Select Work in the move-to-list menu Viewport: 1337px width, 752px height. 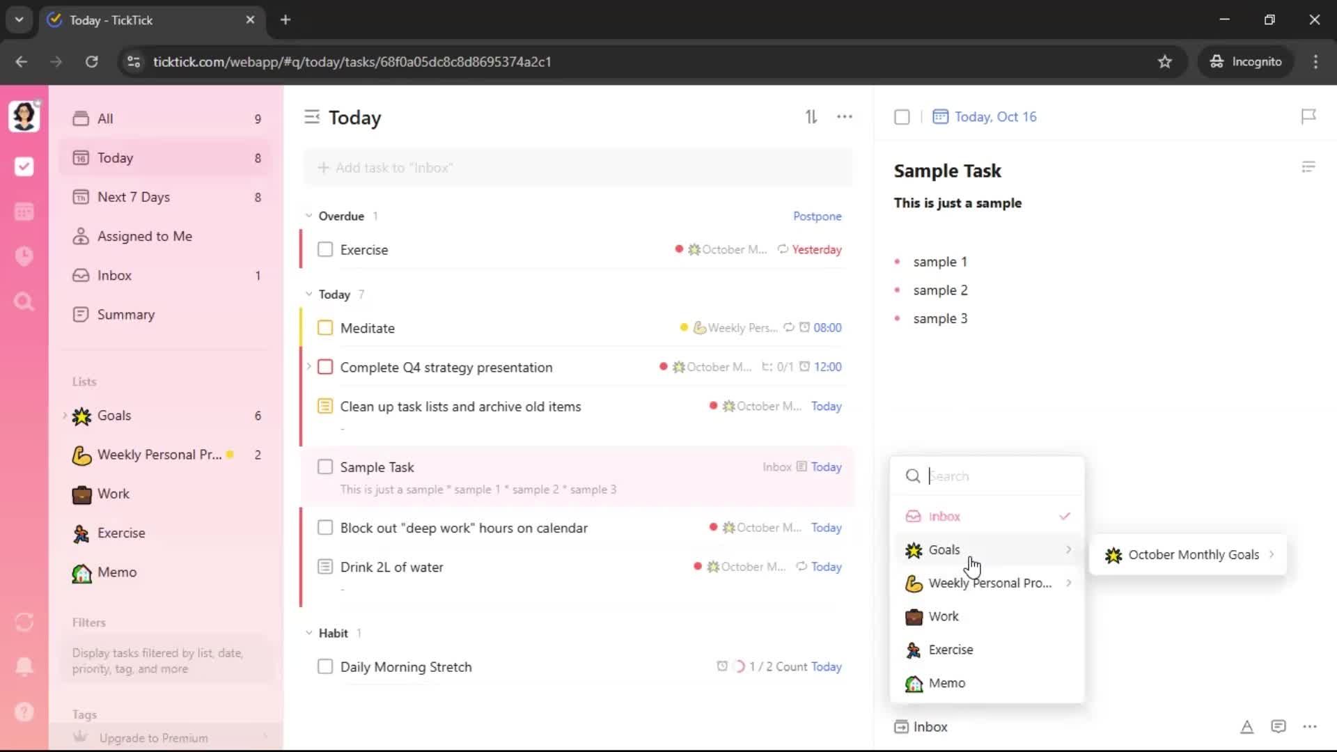[944, 616]
